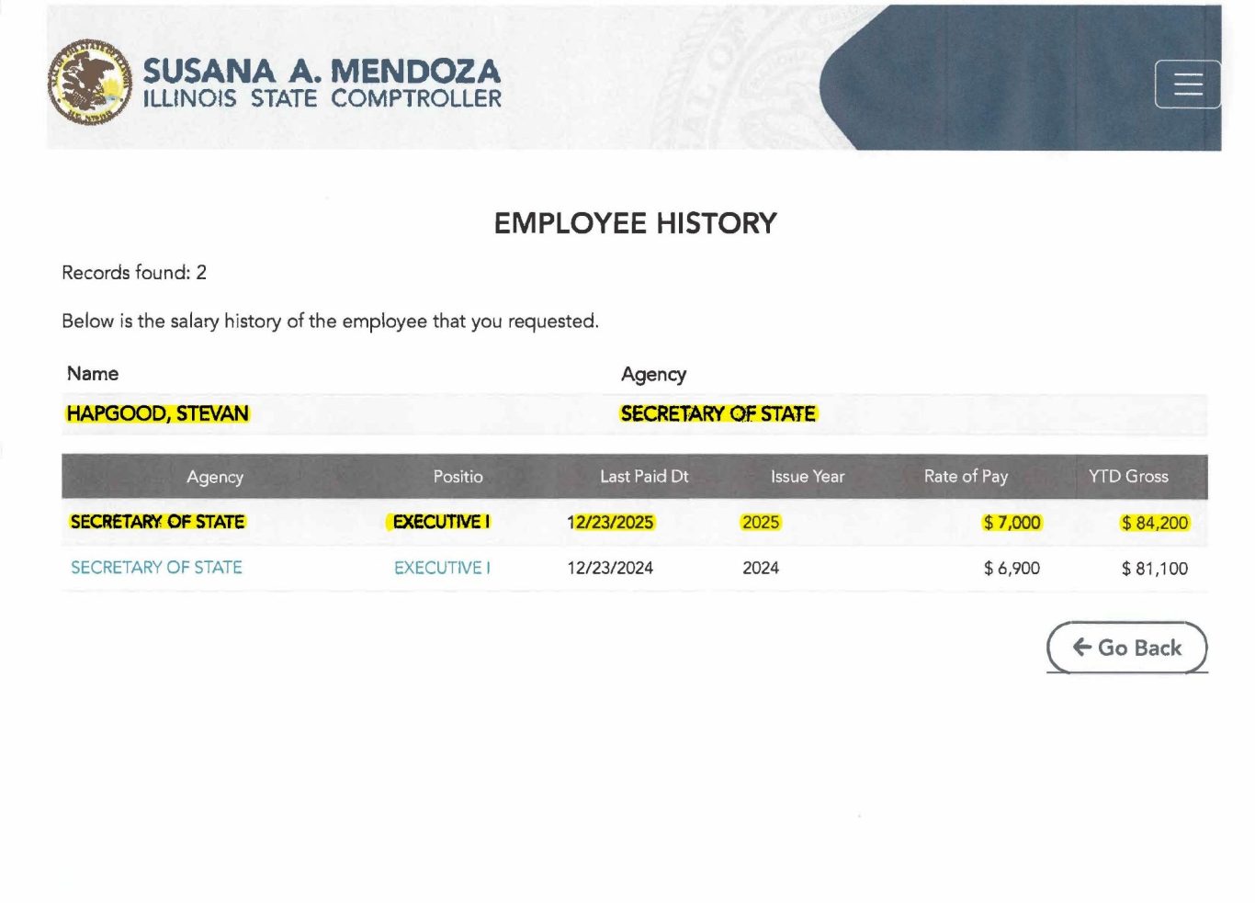
Task: Click highlighted EXECUTIVE I in 2025 row
Action: [x=441, y=522]
